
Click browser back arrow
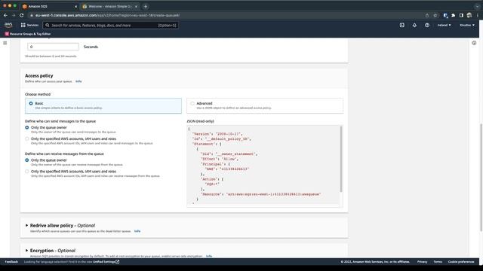click(5, 15)
